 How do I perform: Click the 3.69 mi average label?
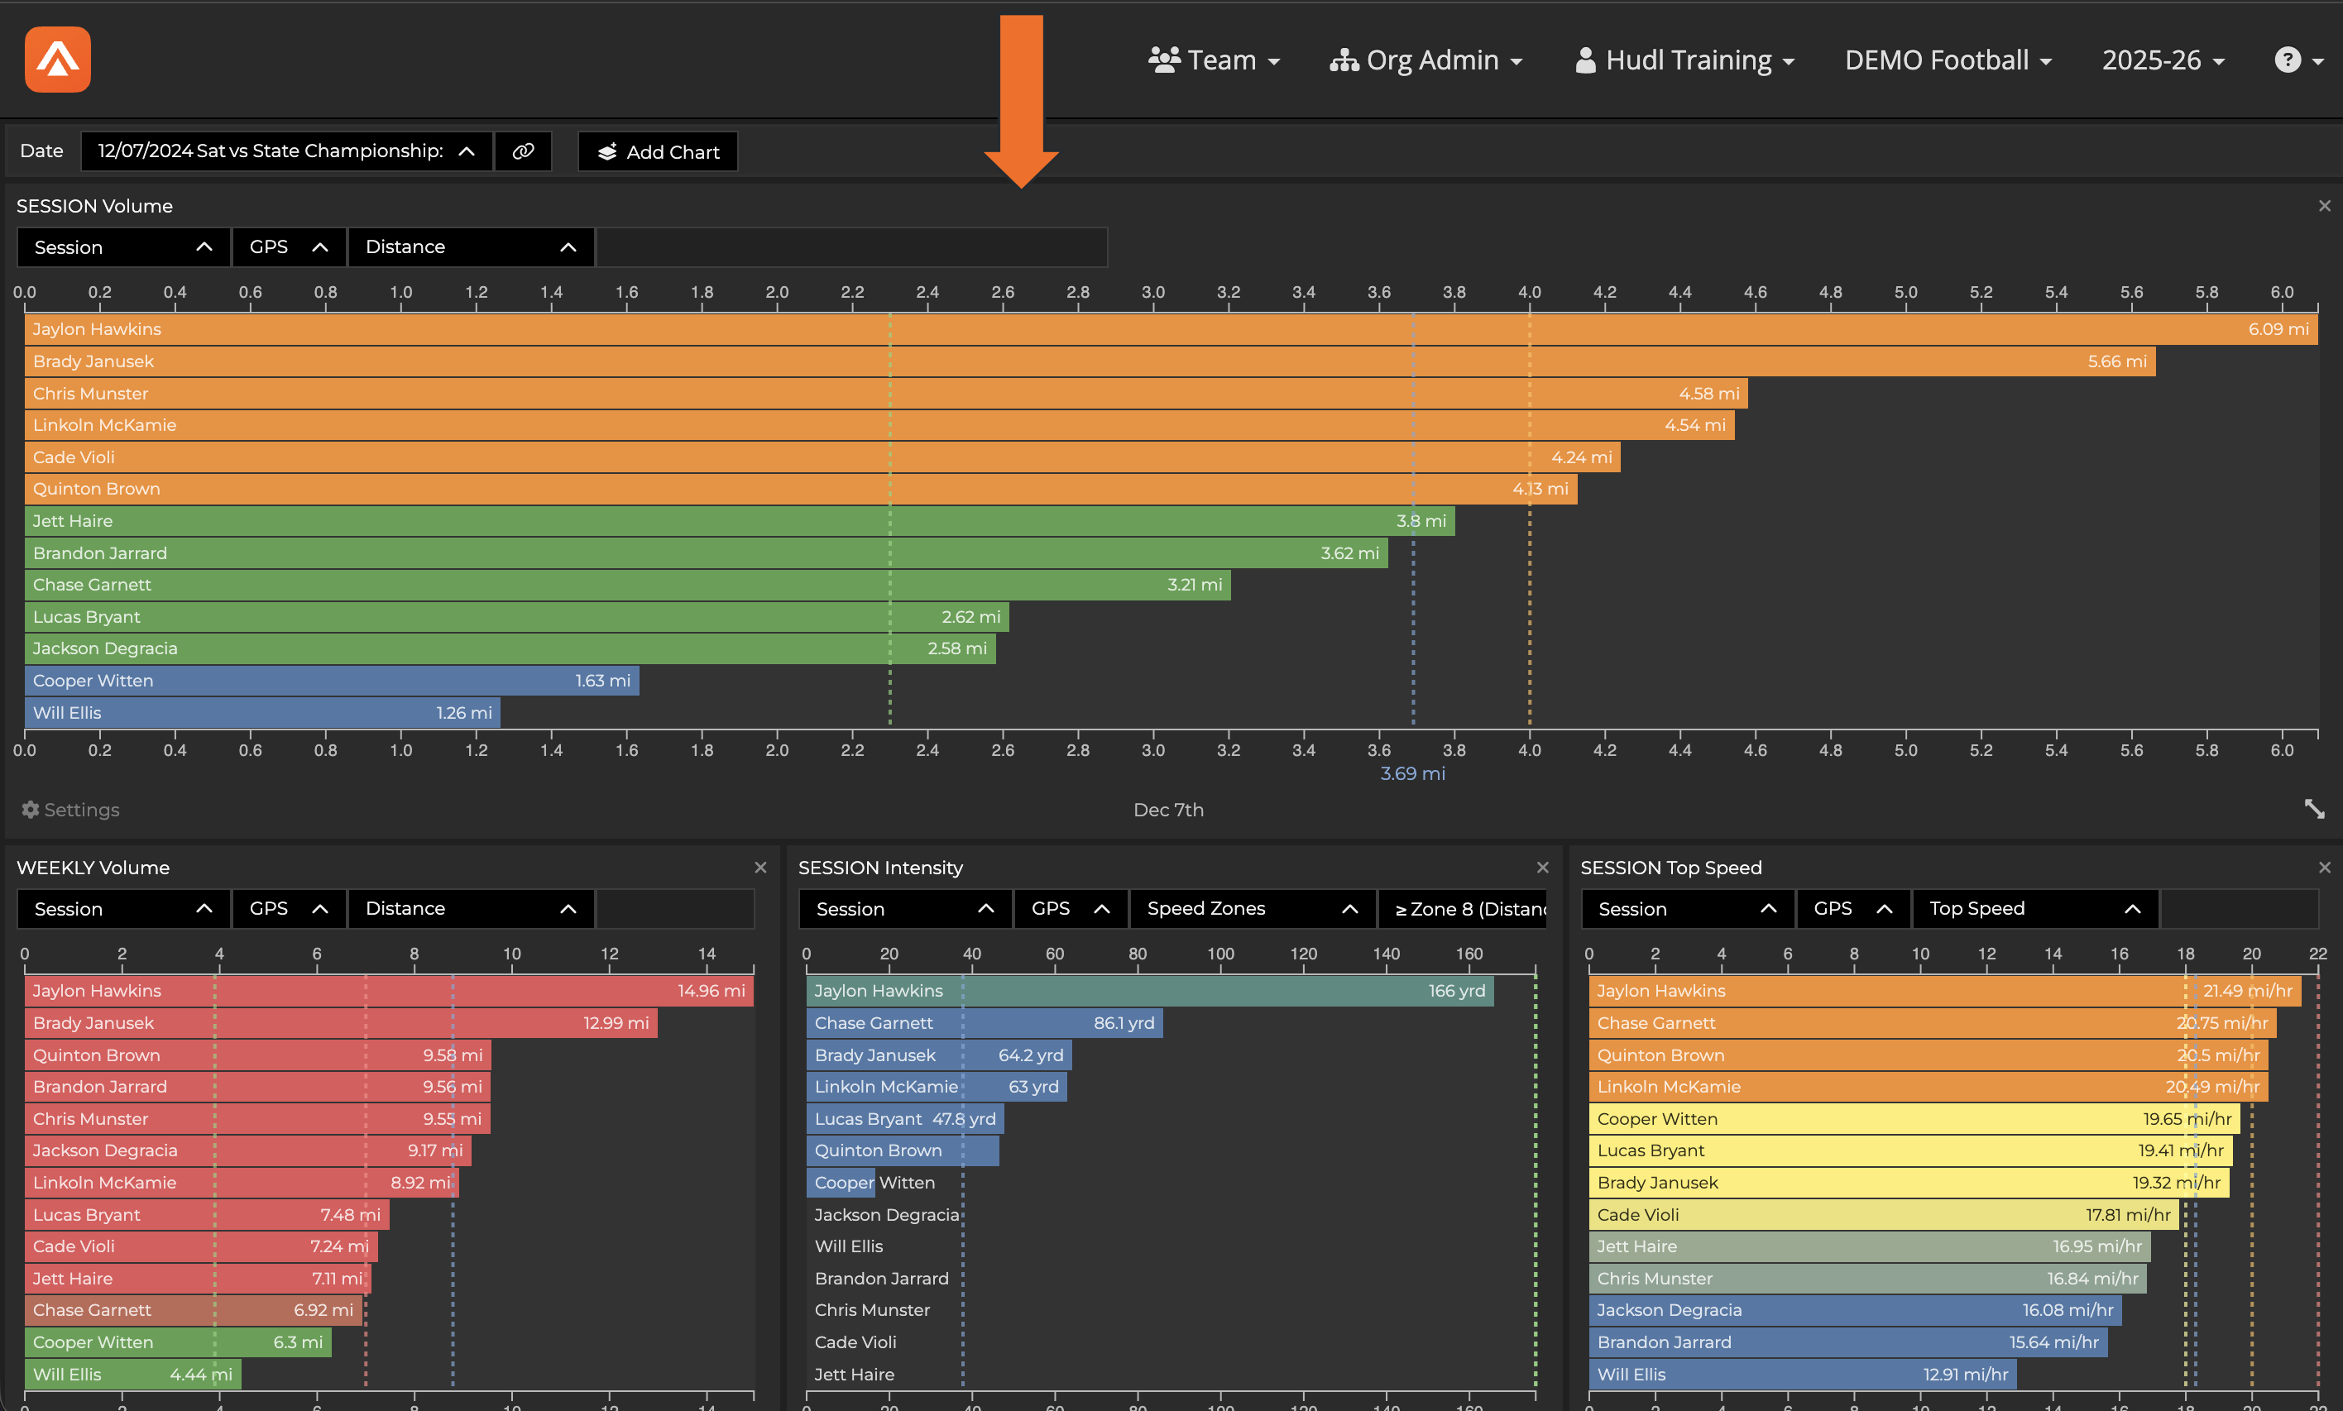point(1412,774)
